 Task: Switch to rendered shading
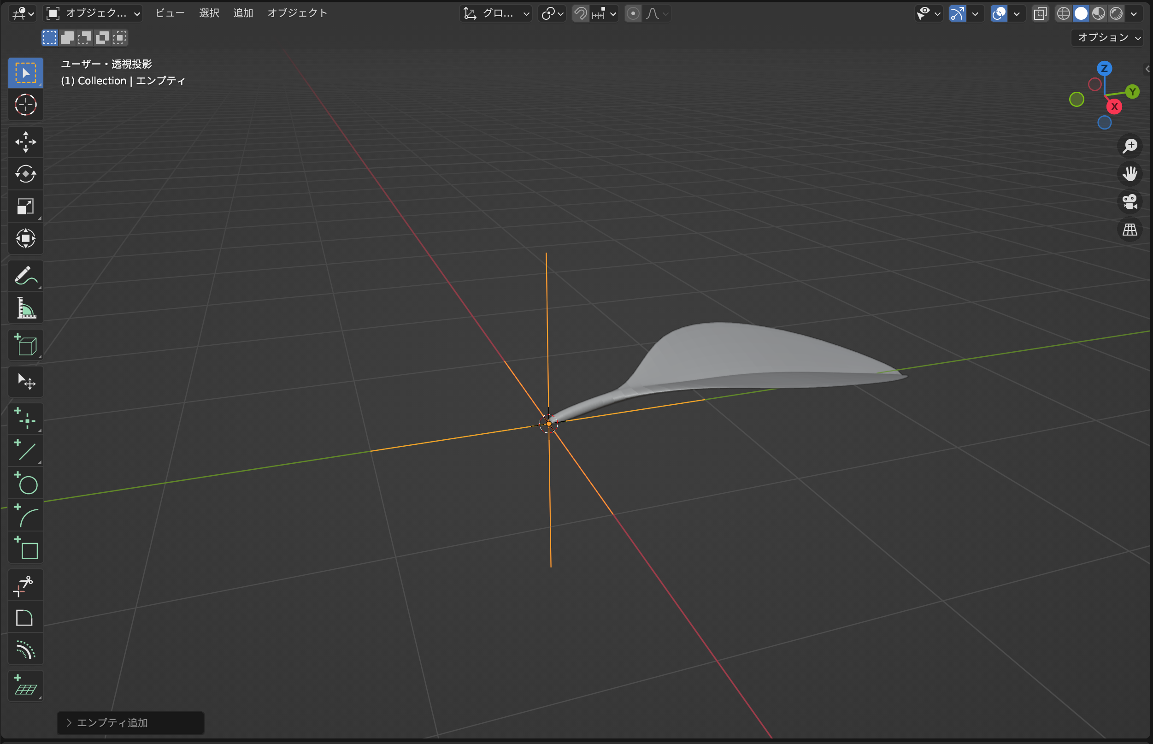pyautogui.click(x=1116, y=13)
